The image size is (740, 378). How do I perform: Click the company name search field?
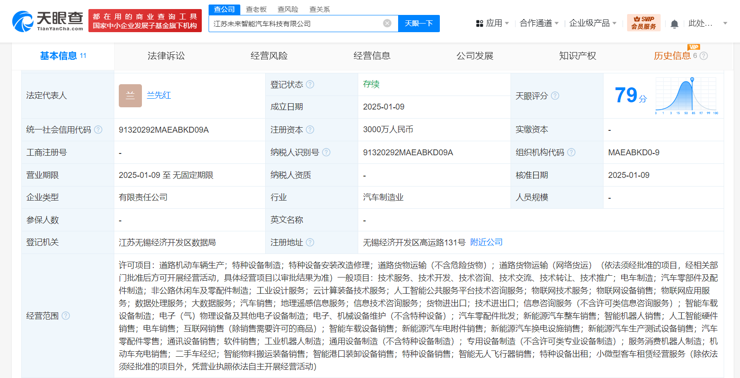[x=295, y=24]
